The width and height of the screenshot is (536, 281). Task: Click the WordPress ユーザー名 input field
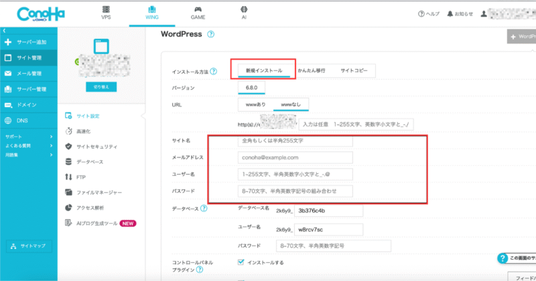[295, 174]
